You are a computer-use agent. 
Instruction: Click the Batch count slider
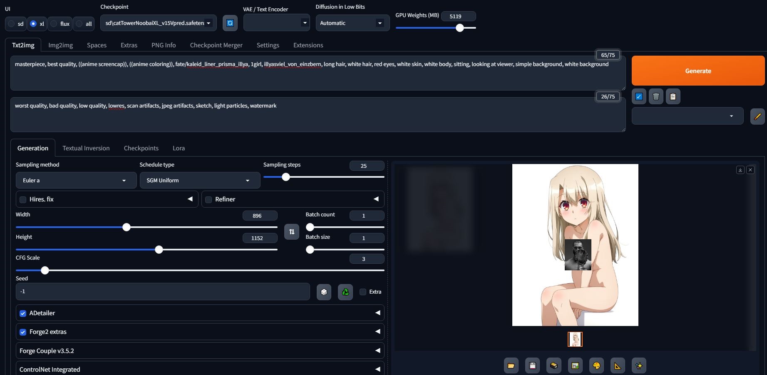coord(345,227)
